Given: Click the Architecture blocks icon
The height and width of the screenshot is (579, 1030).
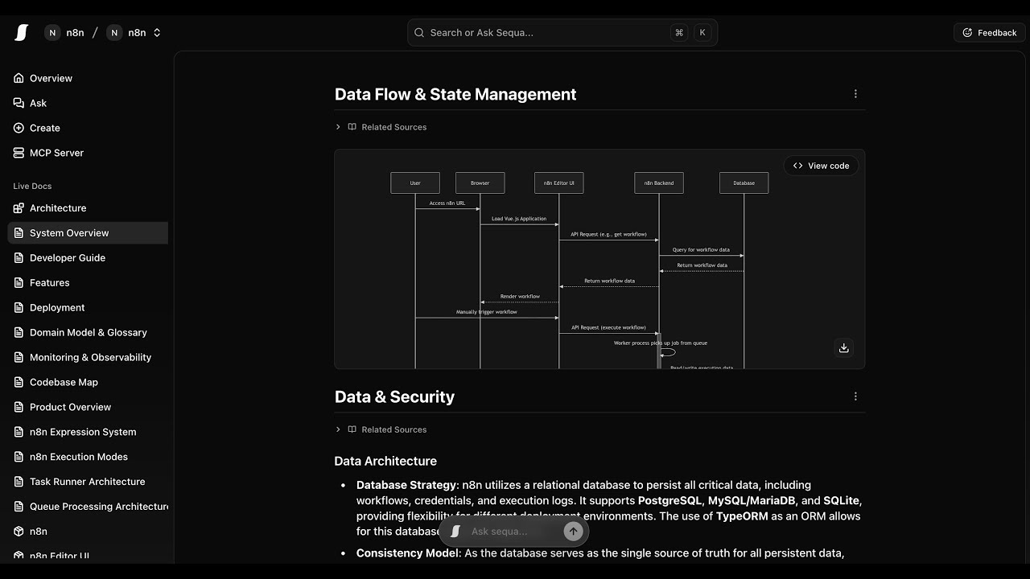Looking at the screenshot, I should coord(19,208).
